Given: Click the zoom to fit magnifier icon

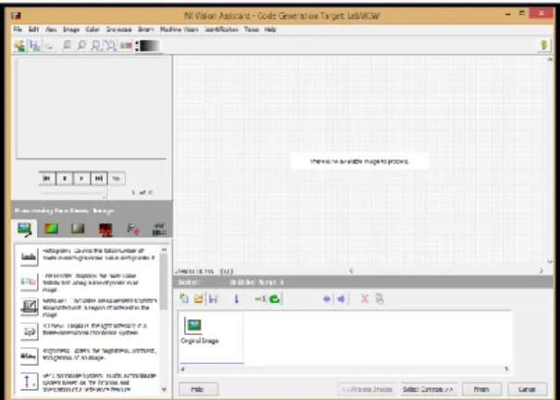Looking at the screenshot, I should (110, 45).
